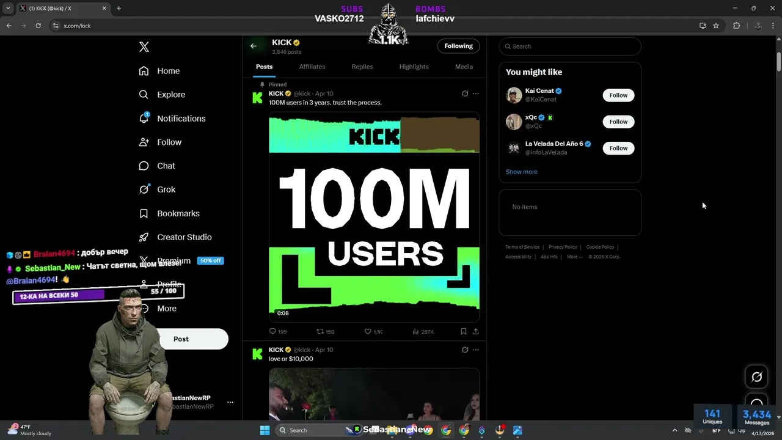Follow Kai Cenat
Viewport: 782px width, 440px height.
pyautogui.click(x=618, y=95)
